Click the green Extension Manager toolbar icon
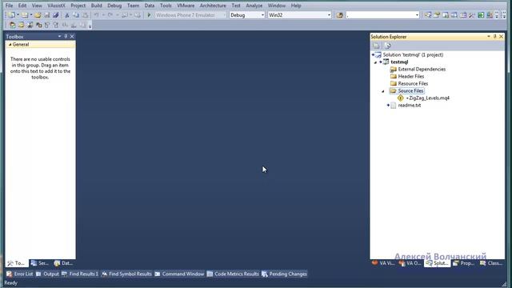This screenshot has width=512, height=288. [481, 15]
